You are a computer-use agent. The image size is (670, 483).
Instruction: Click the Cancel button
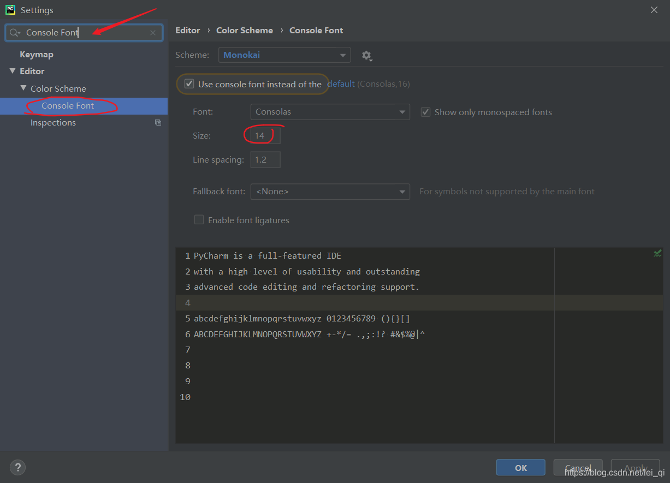[578, 468]
